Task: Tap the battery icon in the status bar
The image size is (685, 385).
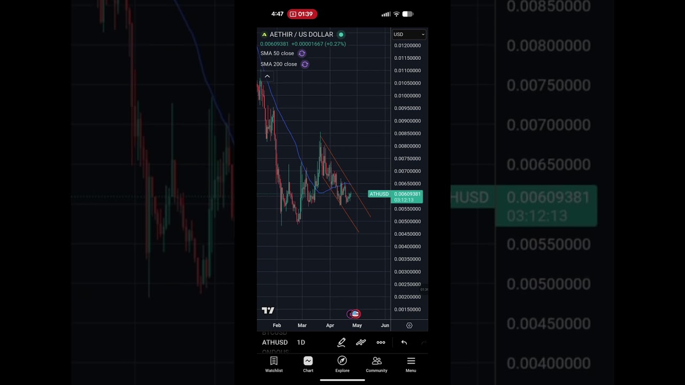Action: coord(408,14)
